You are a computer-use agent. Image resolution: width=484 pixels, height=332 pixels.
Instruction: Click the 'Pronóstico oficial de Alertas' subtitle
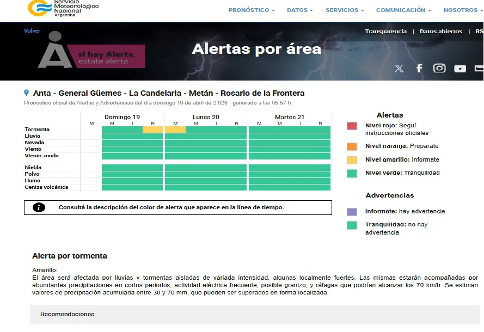tap(157, 103)
